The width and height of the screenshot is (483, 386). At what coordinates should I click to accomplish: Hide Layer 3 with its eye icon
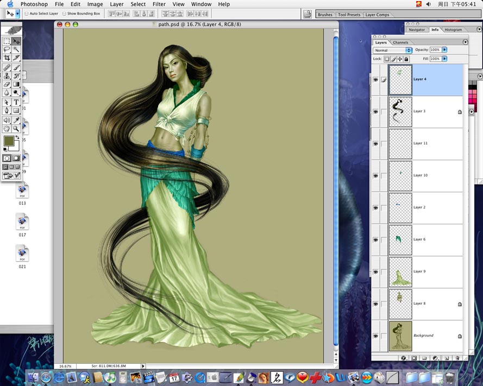[375, 112]
